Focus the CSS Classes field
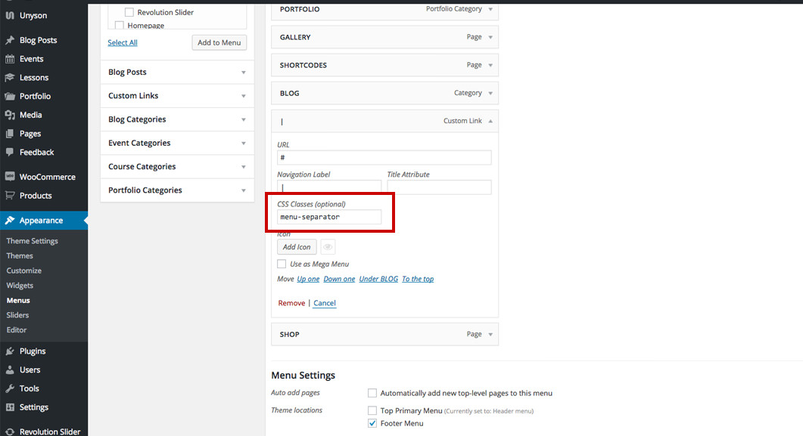Image resolution: width=803 pixels, height=436 pixels. (x=329, y=217)
